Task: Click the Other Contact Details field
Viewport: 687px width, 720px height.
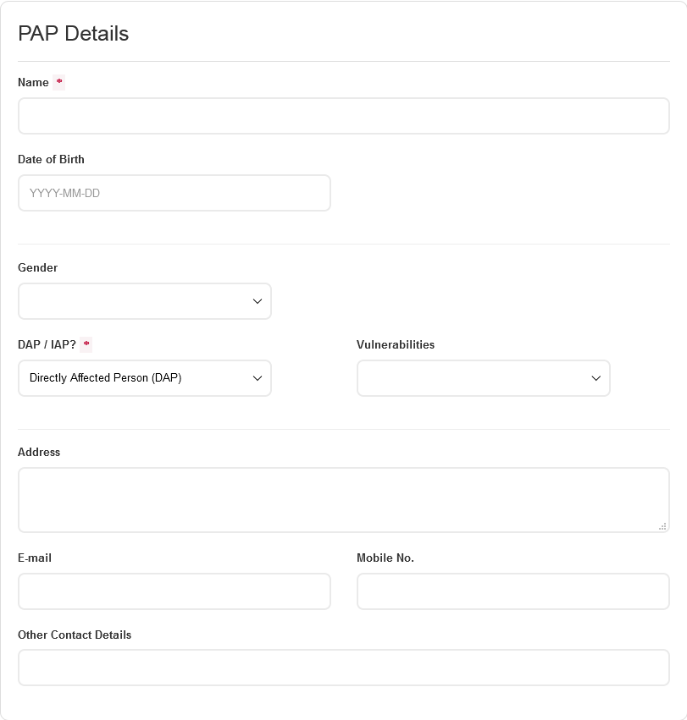Action: [x=343, y=668]
